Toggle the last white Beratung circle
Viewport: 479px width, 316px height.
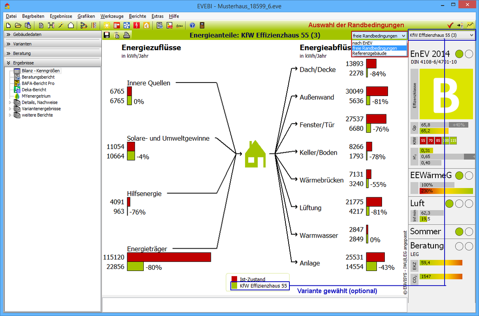pos(469,246)
